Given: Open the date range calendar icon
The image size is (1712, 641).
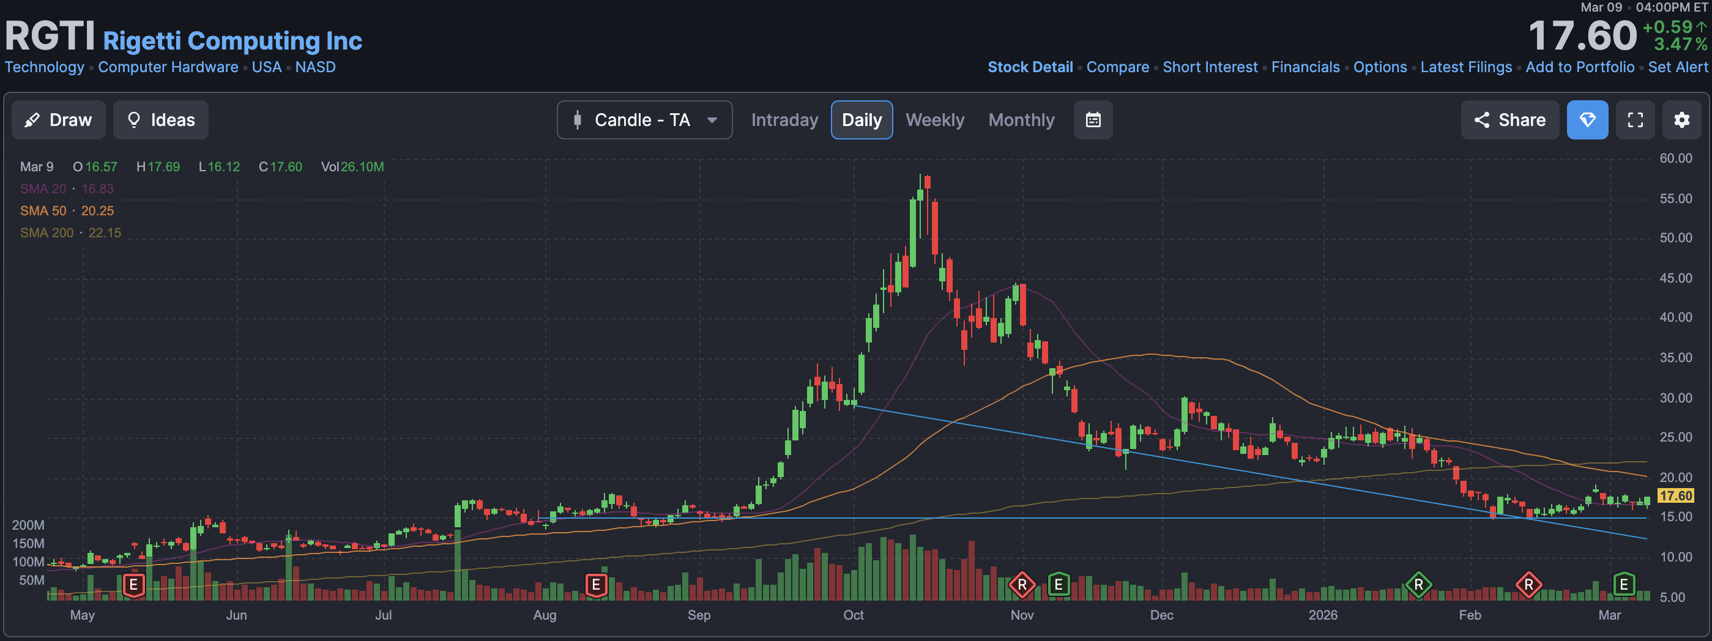Looking at the screenshot, I should pos(1093,120).
